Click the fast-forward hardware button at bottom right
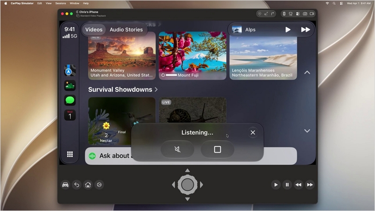375x211 pixels. pyautogui.click(x=310, y=185)
